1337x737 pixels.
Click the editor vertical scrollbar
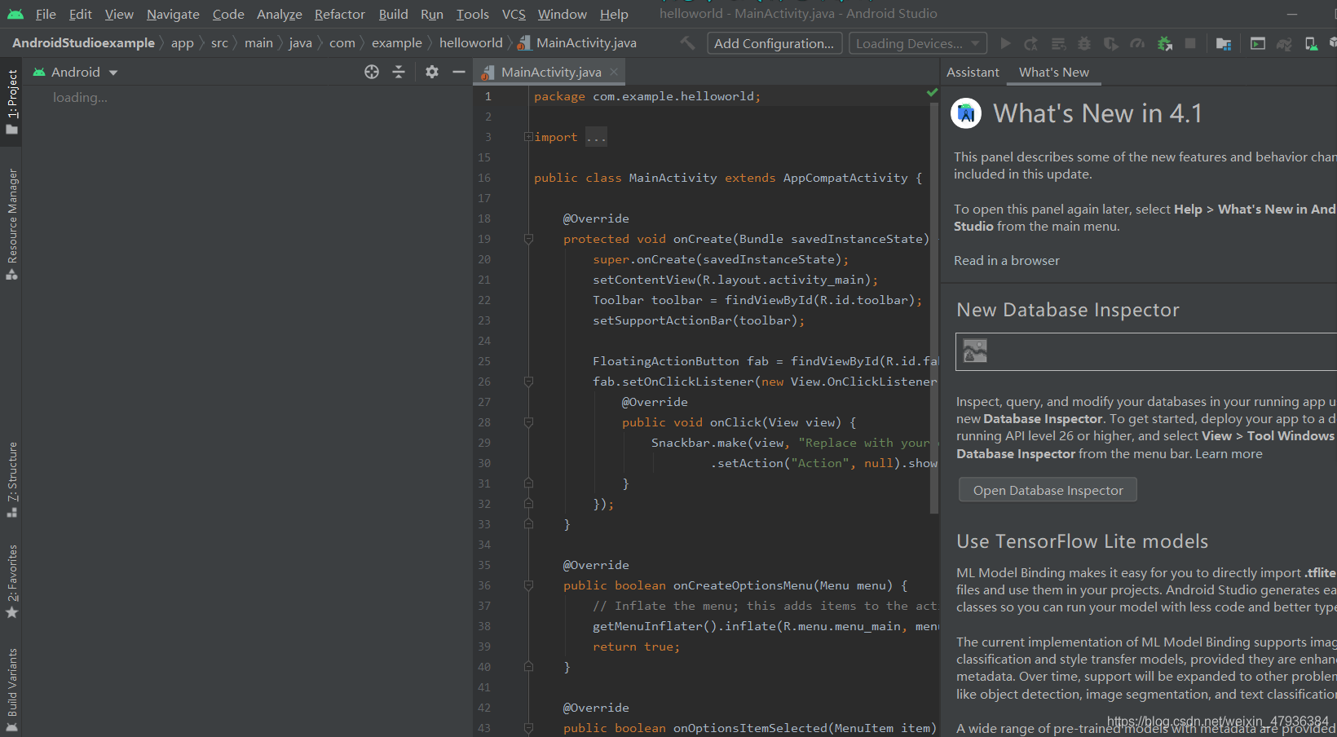pyautogui.click(x=934, y=310)
